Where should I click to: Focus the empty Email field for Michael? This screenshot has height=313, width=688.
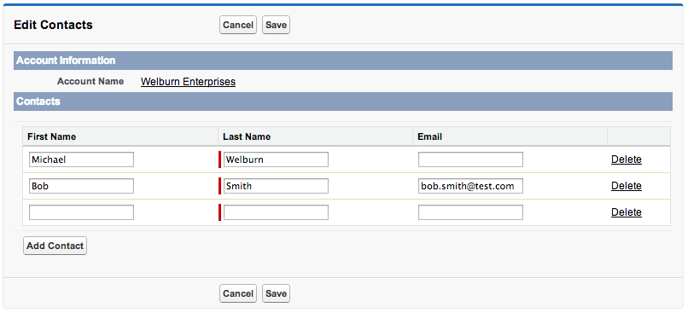tap(470, 159)
